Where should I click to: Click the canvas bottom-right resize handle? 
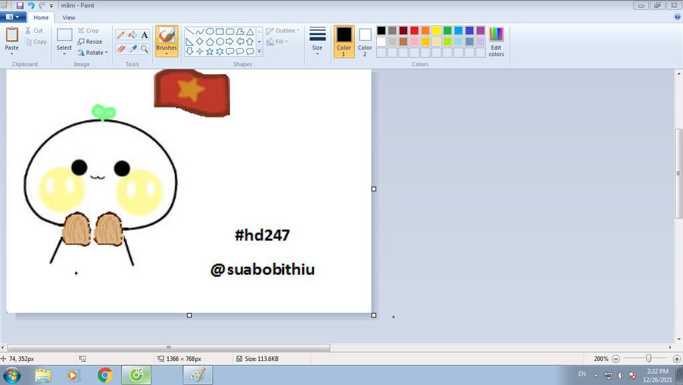[374, 316]
